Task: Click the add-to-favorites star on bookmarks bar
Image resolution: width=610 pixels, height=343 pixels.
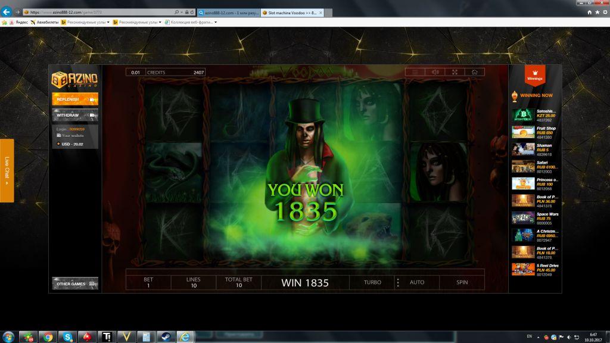Action: 4,22
